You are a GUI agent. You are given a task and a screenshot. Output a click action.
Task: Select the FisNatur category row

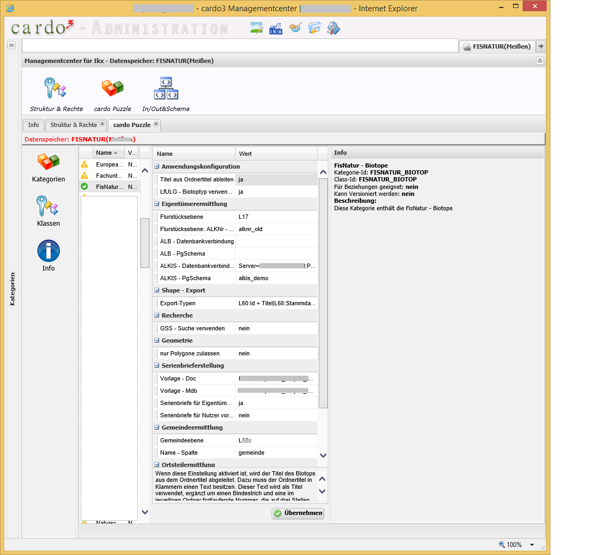pos(109,187)
